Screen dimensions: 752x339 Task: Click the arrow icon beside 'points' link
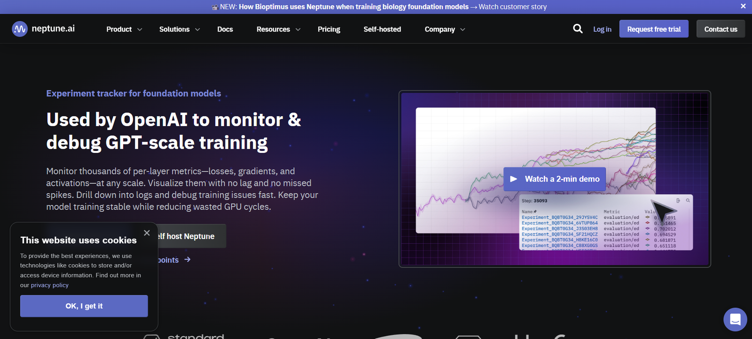[x=188, y=260]
